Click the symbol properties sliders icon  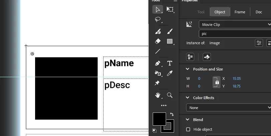(259, 43)
